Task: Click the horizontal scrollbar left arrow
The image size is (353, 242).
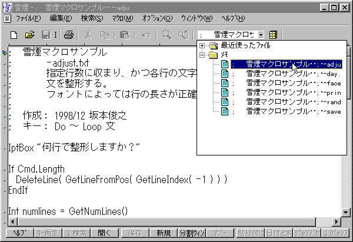Action: (x=12, y=221)
